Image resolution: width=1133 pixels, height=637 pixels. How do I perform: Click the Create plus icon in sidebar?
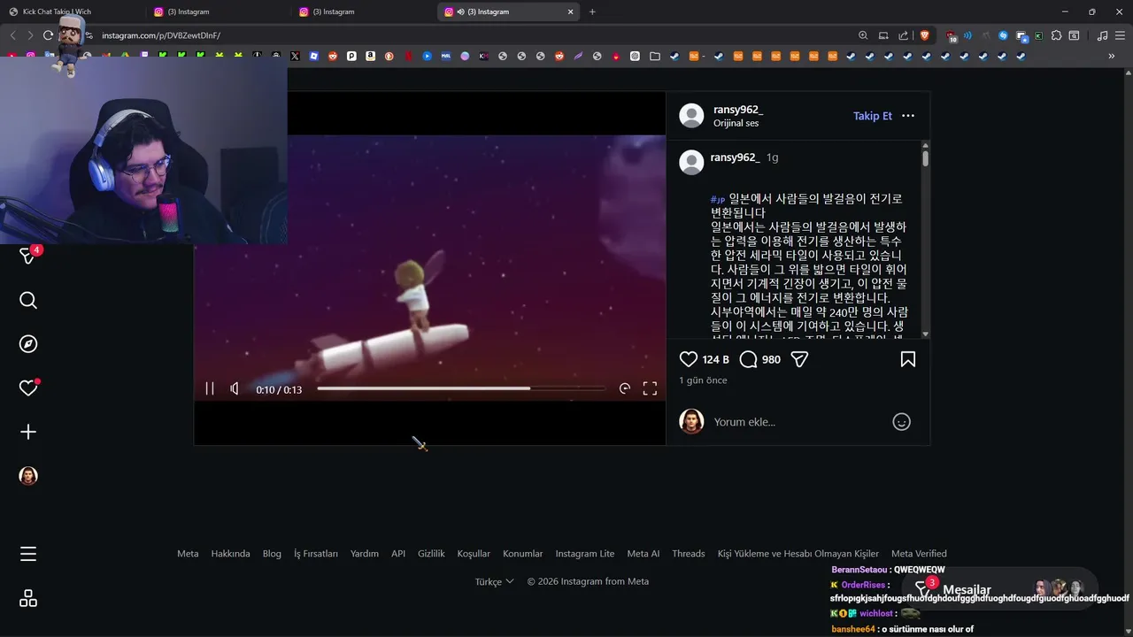(x=28, y=432)
